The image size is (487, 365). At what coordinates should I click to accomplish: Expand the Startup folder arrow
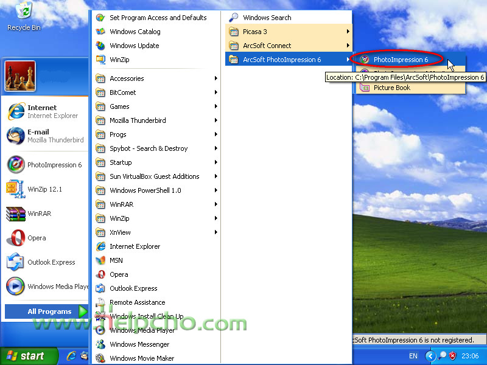tap(216, 162)
